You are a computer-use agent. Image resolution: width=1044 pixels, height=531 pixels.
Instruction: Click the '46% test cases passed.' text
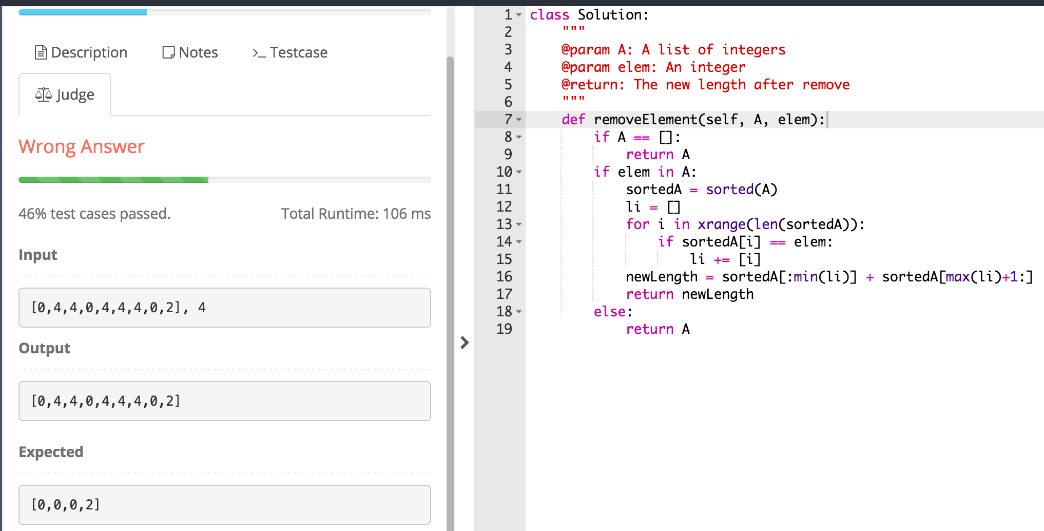point(94,214)
